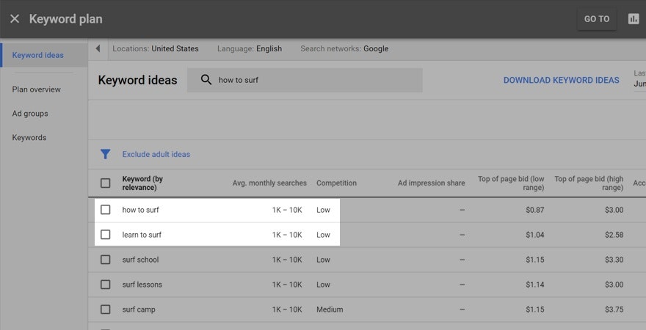This screenshot has height=330, width=646.
Task: Click Exclude adult ideas filter link
Action: (x=156, y=154)
